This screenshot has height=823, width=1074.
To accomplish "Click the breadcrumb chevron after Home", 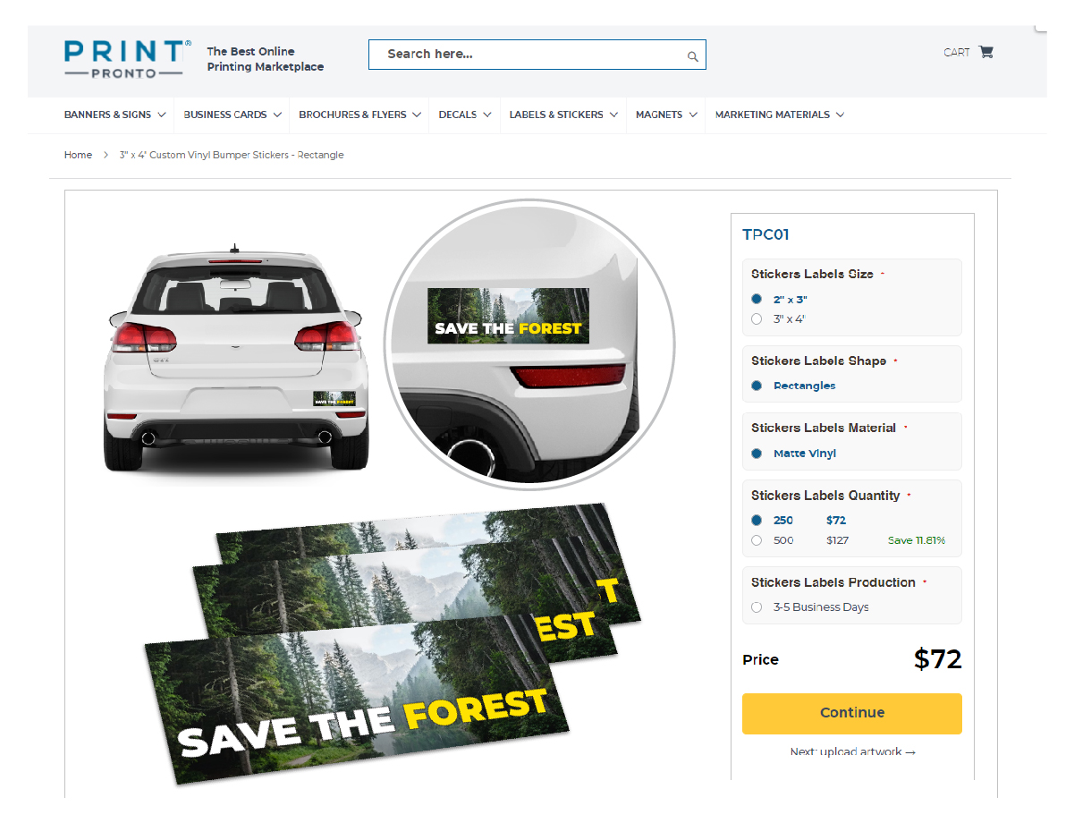I will [106, 155].
